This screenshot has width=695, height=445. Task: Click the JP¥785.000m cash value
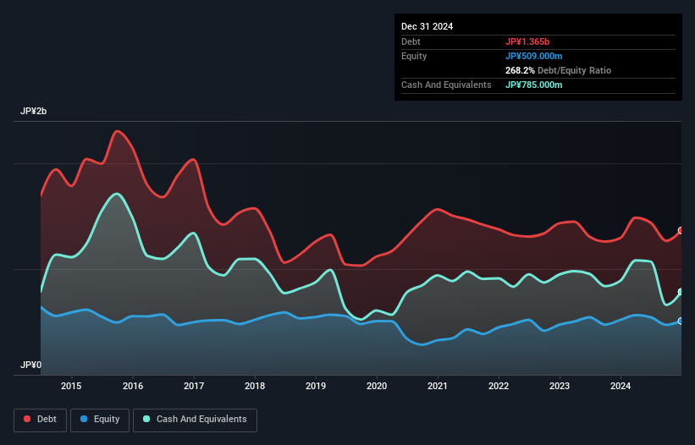[x=533, y=85]
